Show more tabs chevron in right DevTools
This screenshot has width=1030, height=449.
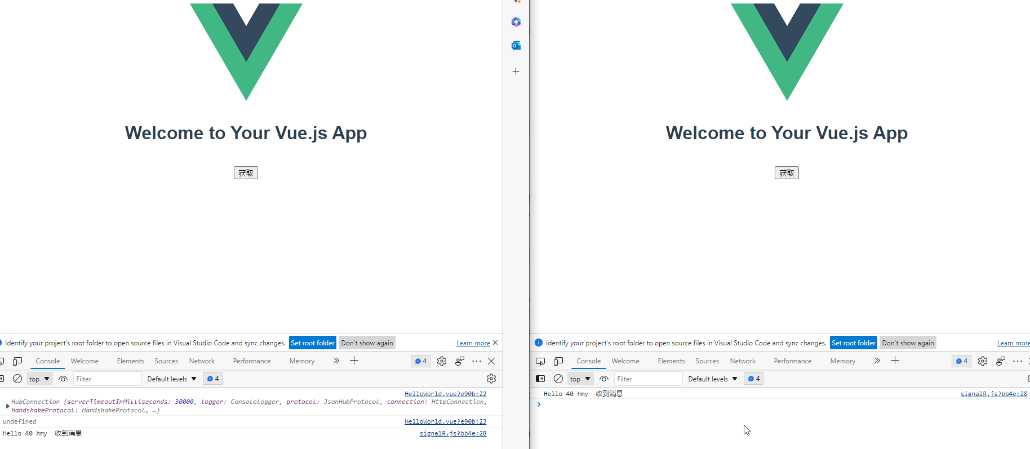coord(877,361)
